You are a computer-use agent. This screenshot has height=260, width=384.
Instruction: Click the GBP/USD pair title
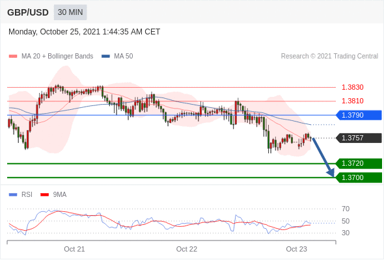(28, 12)
